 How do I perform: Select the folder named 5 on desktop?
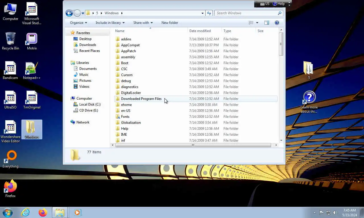click(x=309, y=70)
